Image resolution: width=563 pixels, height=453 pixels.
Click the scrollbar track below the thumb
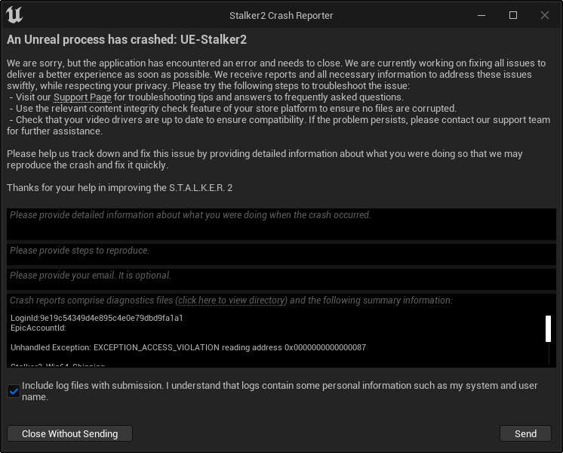(x=549, y=355)
